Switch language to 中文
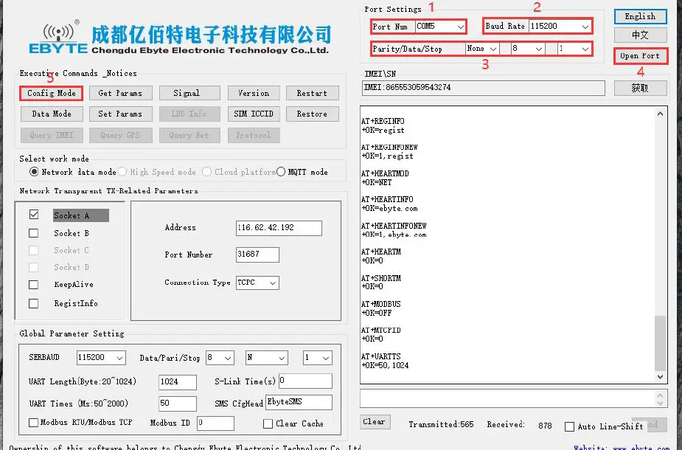The height and width of the screenshot is (450, 682). (x=640, y=35)
